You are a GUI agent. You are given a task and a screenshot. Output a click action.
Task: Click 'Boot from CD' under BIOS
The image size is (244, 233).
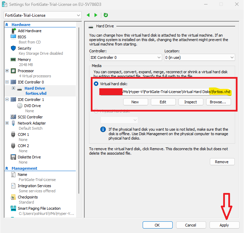pyautogui.click(x=30, y=42)
